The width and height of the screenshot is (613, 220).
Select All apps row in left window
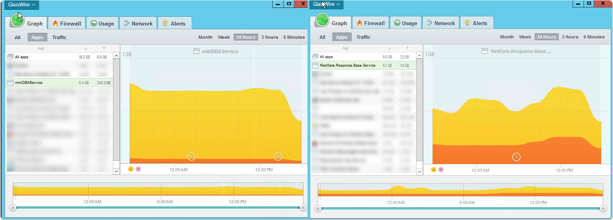59,57
